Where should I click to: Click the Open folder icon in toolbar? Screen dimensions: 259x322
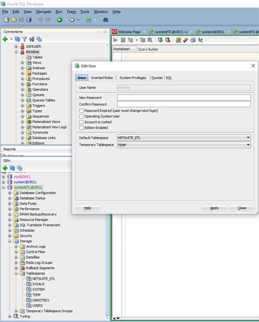[14, 20]
